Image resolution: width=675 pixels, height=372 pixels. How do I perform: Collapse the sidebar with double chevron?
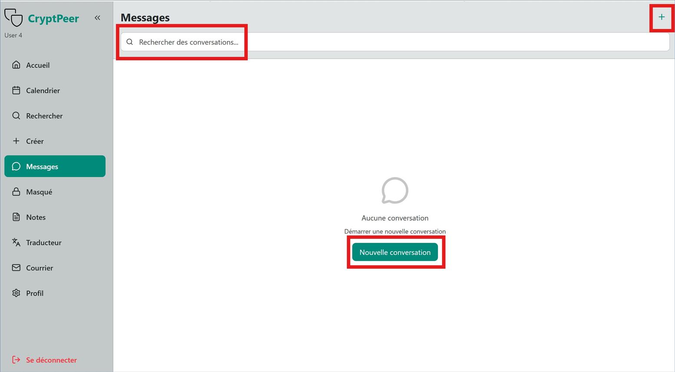coord(97,18)
